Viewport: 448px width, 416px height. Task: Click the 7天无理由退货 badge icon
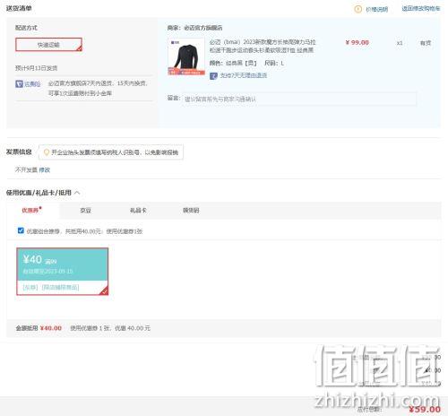(213, 76)
